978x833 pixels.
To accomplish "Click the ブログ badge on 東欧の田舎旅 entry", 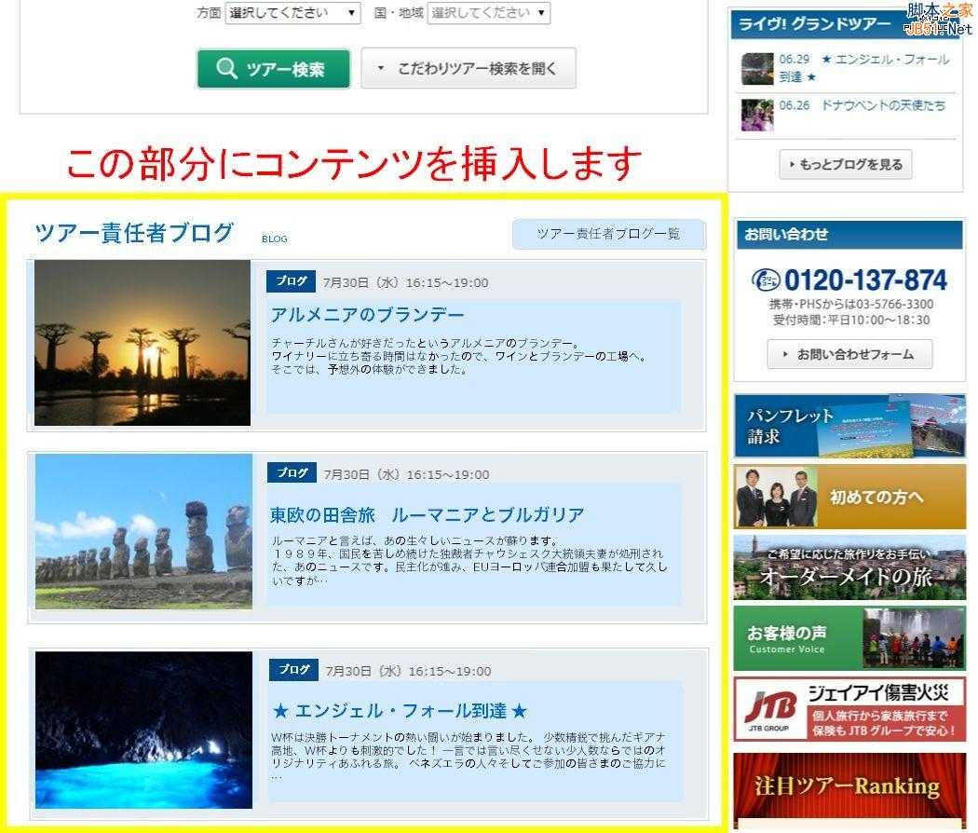I will coord(290,473).
